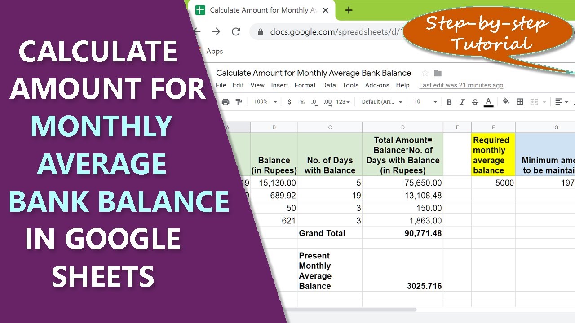Open the Insert menu
Image resolution: width=575 pixels, height=323 pixels.
click(x=280, y=85)
